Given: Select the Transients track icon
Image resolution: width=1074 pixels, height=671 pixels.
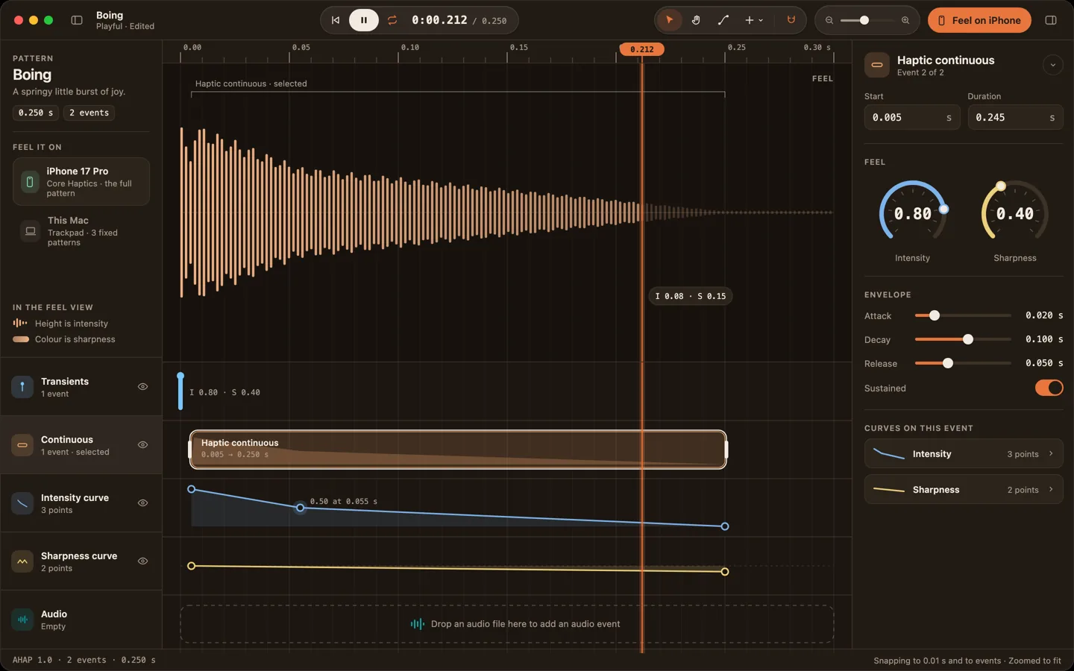Looking at the screenshot, I should click(x=22, y=386).
